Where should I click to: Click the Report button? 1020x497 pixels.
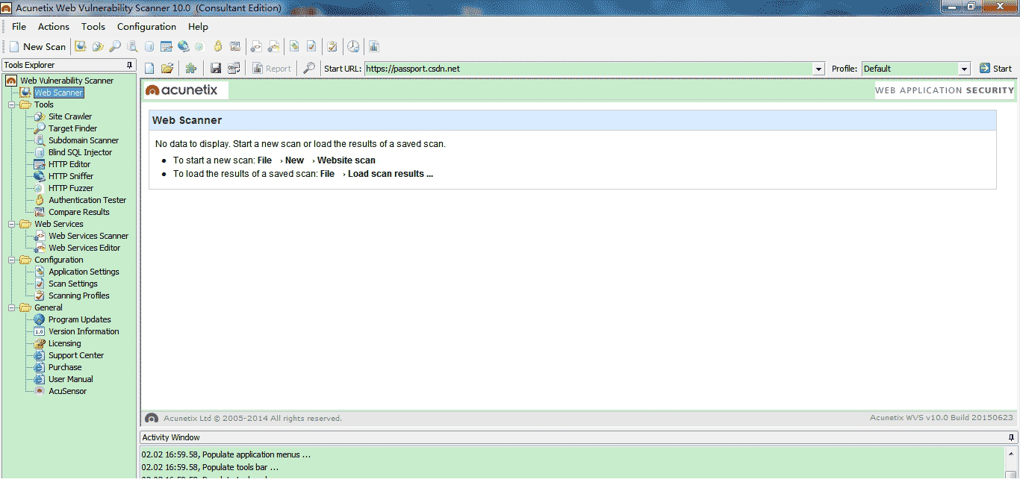point(272,69)
